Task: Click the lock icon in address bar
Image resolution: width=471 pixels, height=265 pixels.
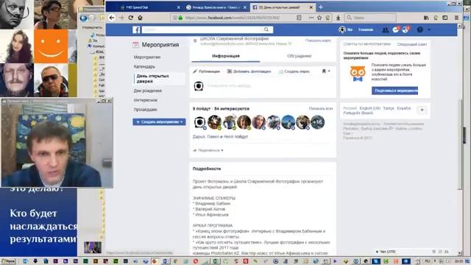Action: [x=180, y=18]
